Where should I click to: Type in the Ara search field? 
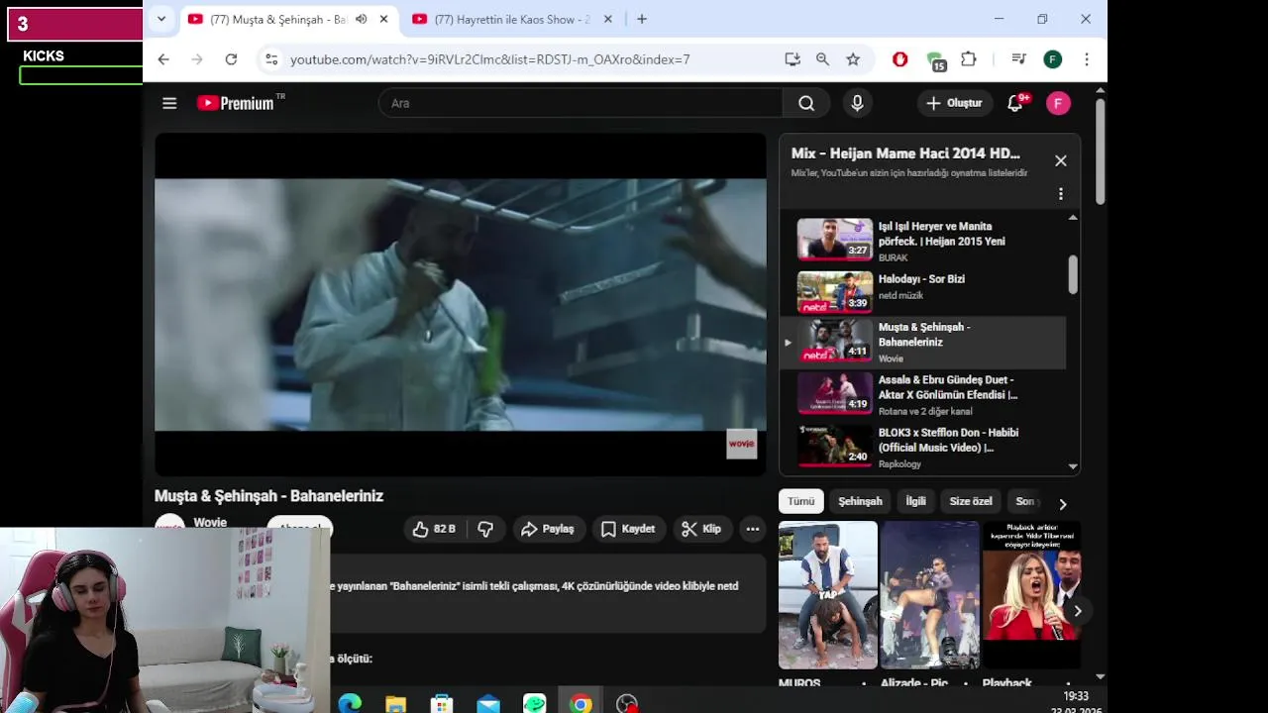pos(581,103)
